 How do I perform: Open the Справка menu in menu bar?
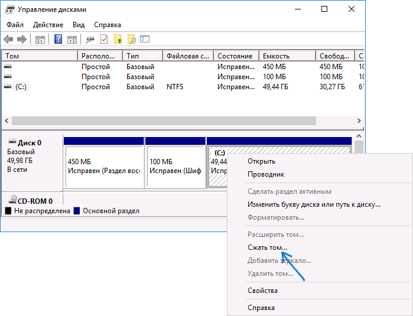click(107, 25)
